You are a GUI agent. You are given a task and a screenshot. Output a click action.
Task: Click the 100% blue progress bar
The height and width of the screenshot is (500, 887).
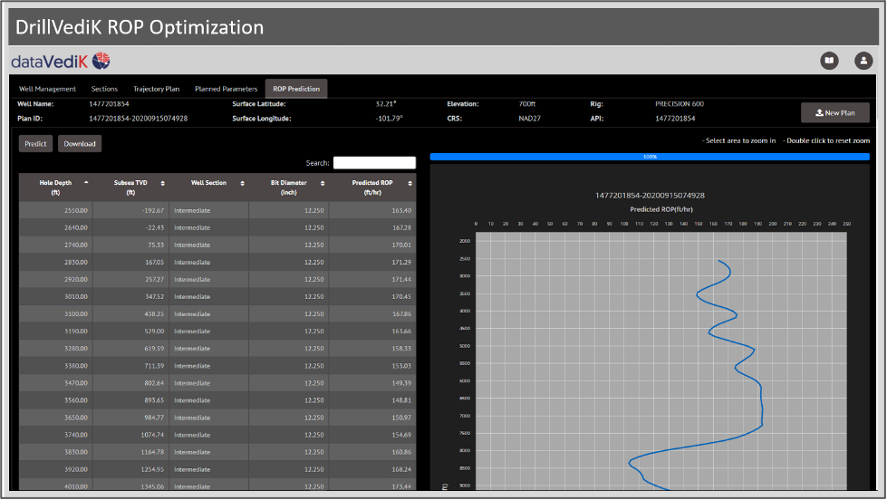pos(650,157)
